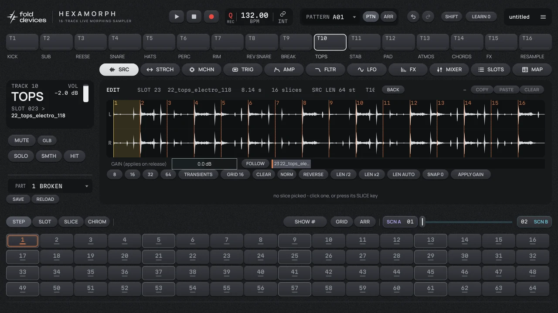This screenshot has width=558, height=313.
Task: Click the REVERSE button
Action: (x=313, y=174)
